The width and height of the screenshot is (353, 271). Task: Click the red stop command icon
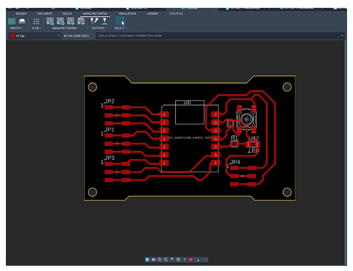coord(191,259)
